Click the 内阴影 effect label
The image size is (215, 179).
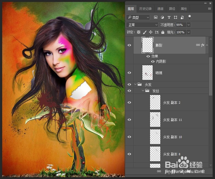click(x=161, y=61)
